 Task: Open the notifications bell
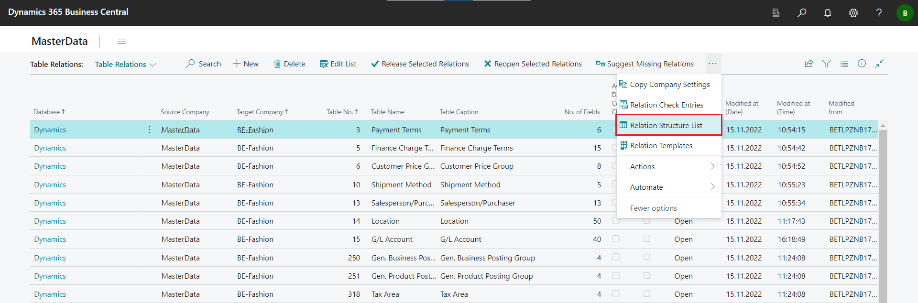pyautogui.click(x=828, y=13)
